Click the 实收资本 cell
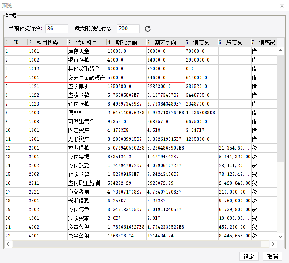Screen dimensions: 289x263 [87, 218]
